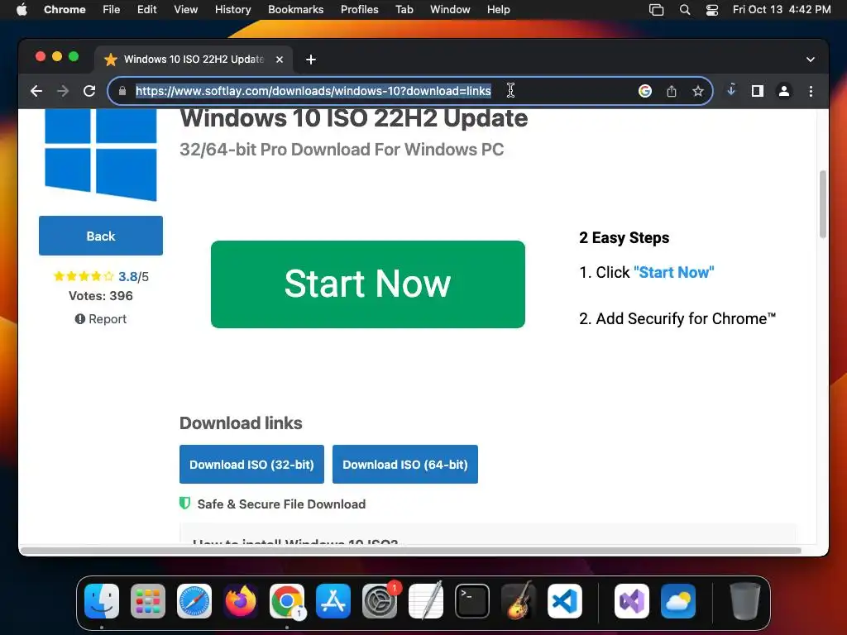Click Chrome's forward navigation arrow
Screen dimensions: 847x635
[x=63, y=91]
